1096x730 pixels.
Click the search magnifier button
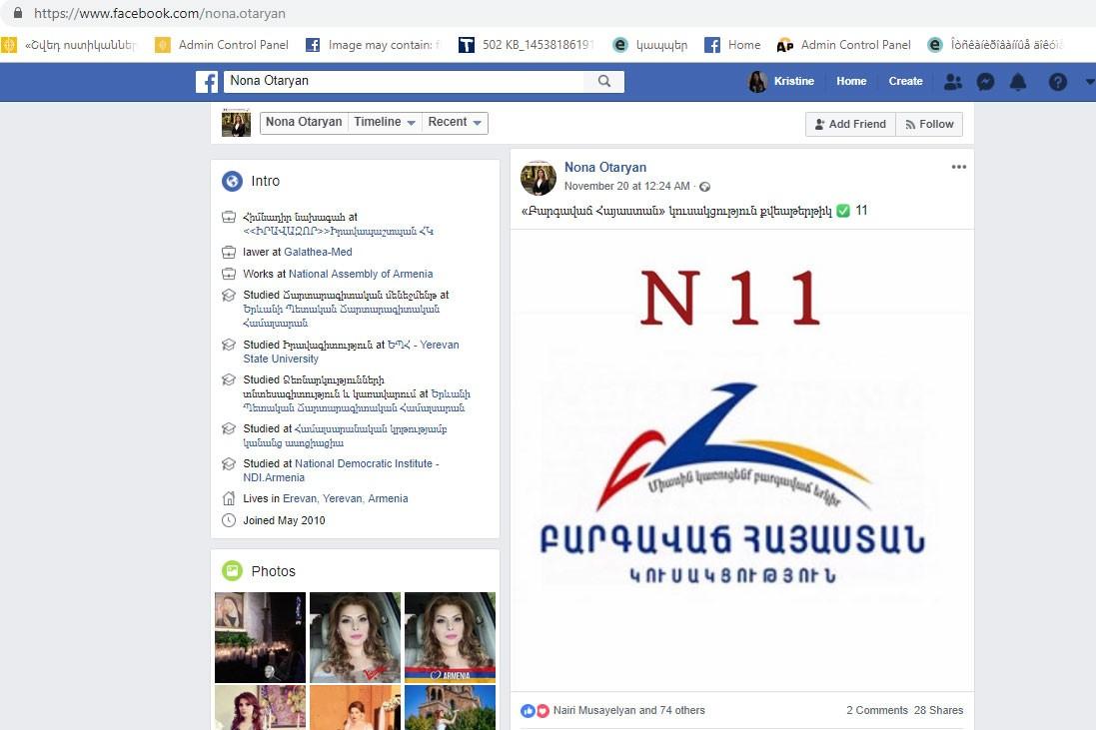(604, 81)
